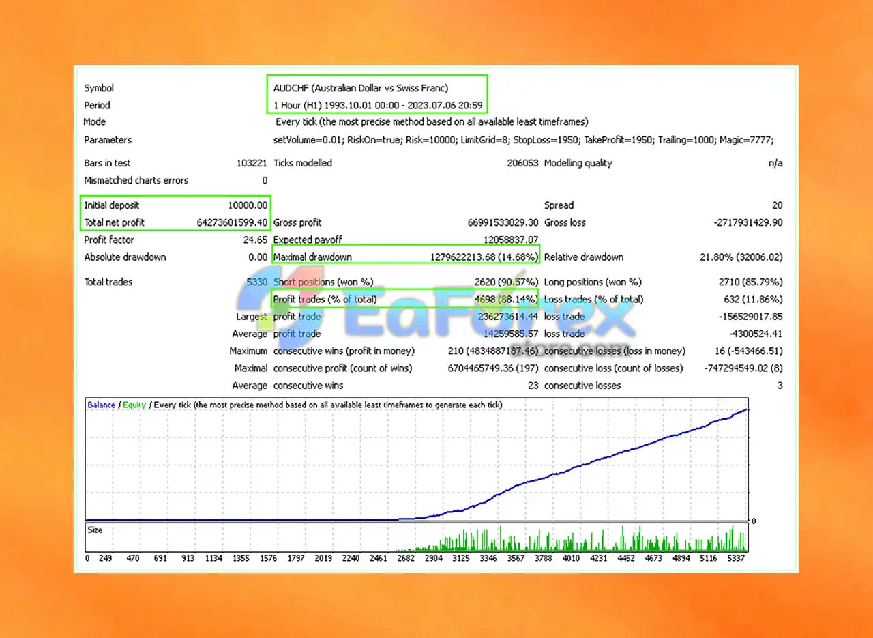The image size is (873, 638).
Task: Click the EaForex watermark logo
Action: tap(436, 315)
